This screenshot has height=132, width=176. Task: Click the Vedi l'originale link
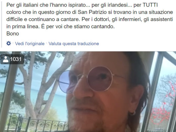[30, 44]
